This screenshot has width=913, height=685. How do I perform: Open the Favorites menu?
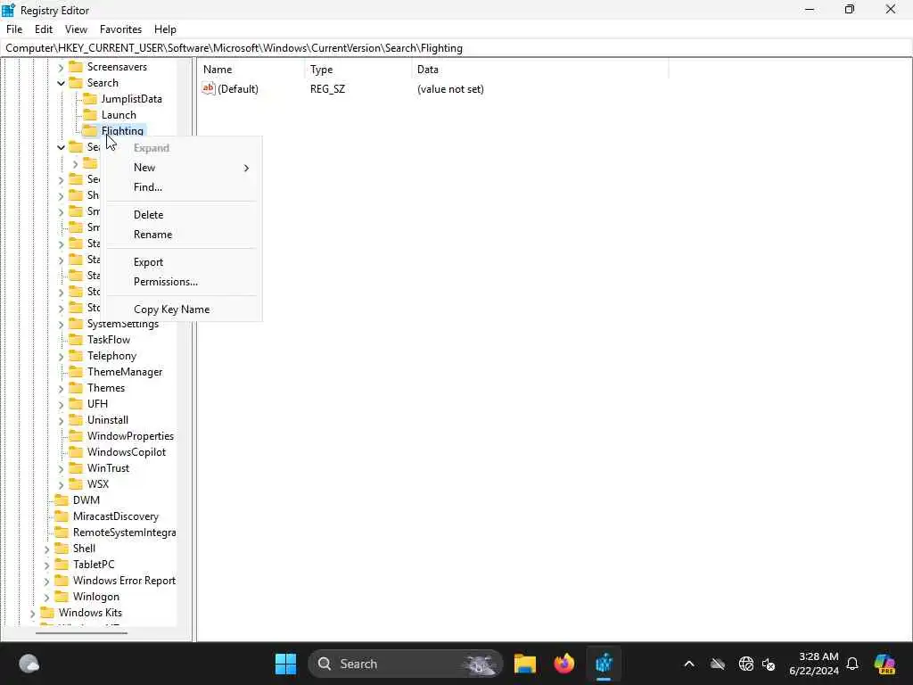[120, 29]
